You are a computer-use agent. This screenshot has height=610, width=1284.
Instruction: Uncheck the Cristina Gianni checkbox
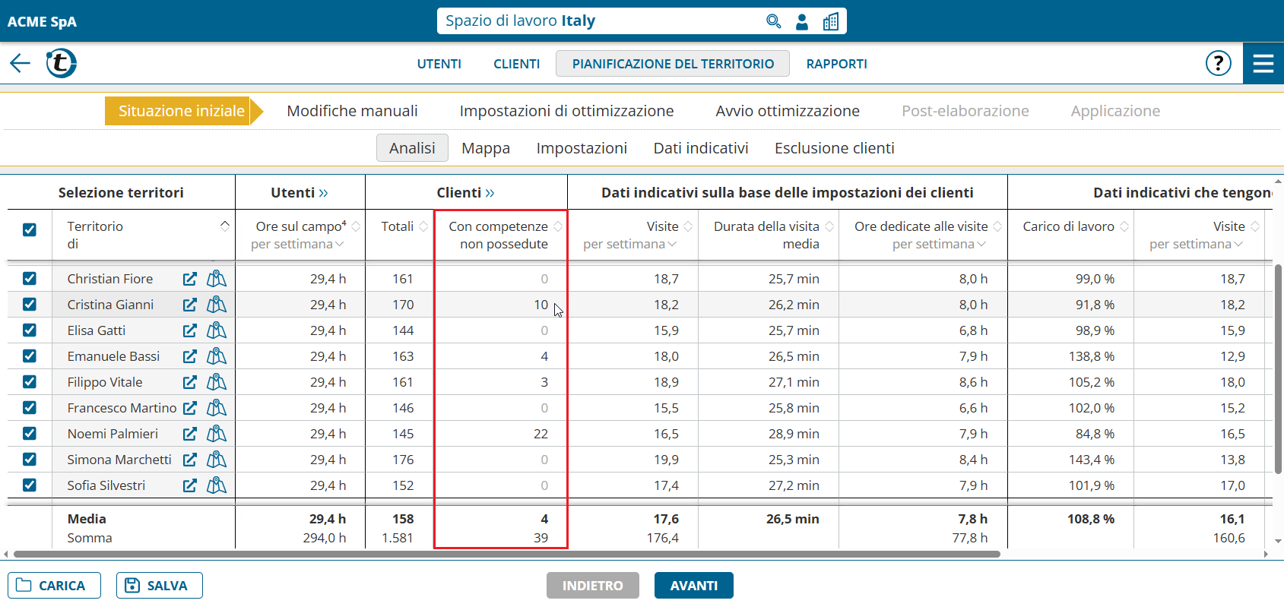pos(30,305)
